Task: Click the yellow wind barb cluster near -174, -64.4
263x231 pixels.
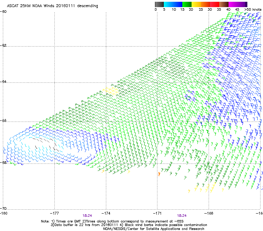Action: click(x=111, y=91)
